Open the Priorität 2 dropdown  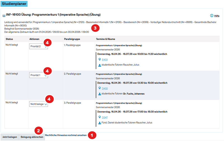coord(39,46)
